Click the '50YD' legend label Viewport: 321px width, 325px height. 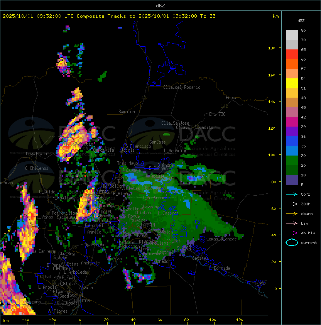point(306,194)
